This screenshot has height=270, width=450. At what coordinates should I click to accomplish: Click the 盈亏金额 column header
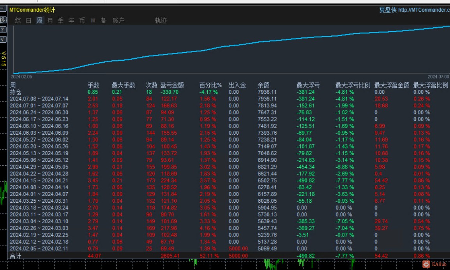coord(172,85)
